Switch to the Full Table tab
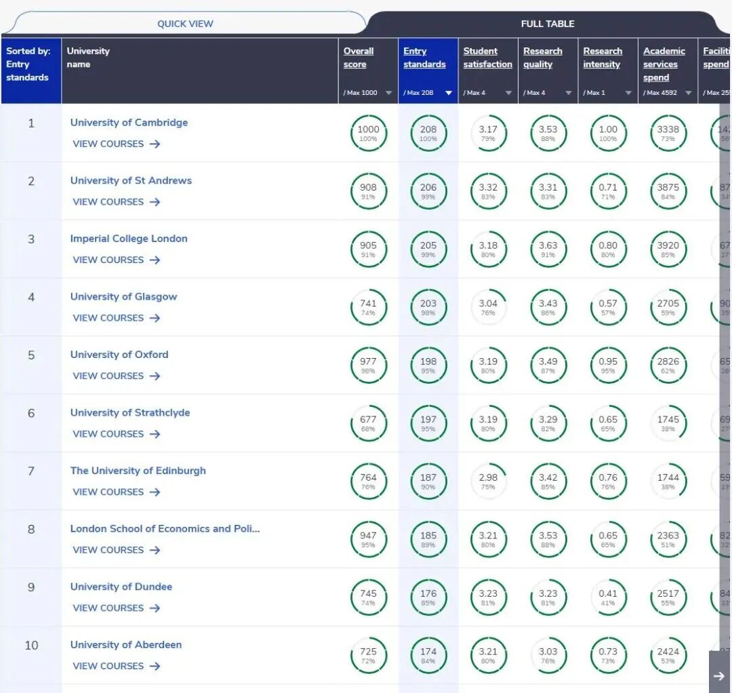Screen dimensions: 732x693 coord(547,23)
